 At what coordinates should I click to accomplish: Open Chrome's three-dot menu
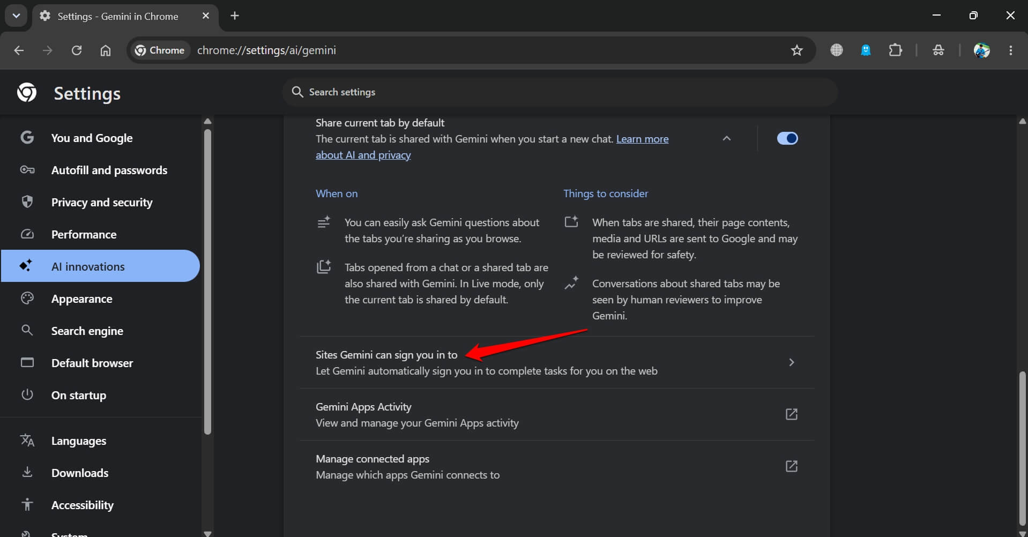pyautogui.click(x=1011, y=50)
